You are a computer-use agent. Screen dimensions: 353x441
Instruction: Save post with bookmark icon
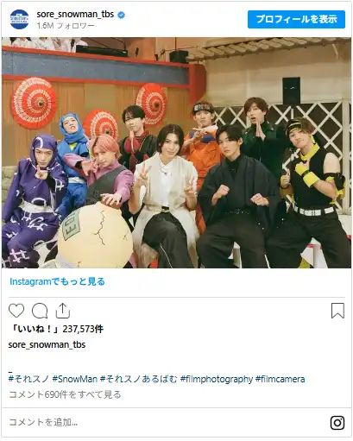[x=337, y=311]
